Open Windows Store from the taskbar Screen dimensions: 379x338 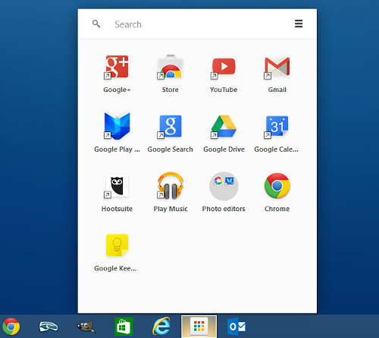pyautogui.click(x=124, y=327)
